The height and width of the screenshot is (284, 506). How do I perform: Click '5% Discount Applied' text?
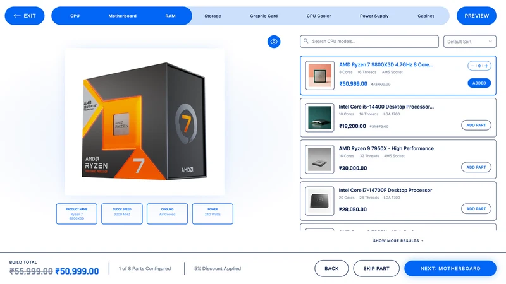coord(218,269)
